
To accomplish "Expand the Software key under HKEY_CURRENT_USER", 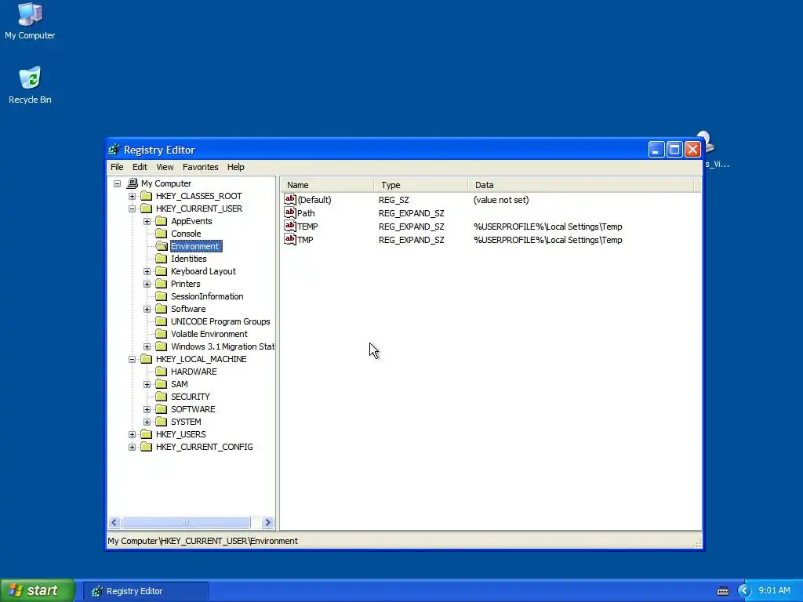I will coord(147,309).
